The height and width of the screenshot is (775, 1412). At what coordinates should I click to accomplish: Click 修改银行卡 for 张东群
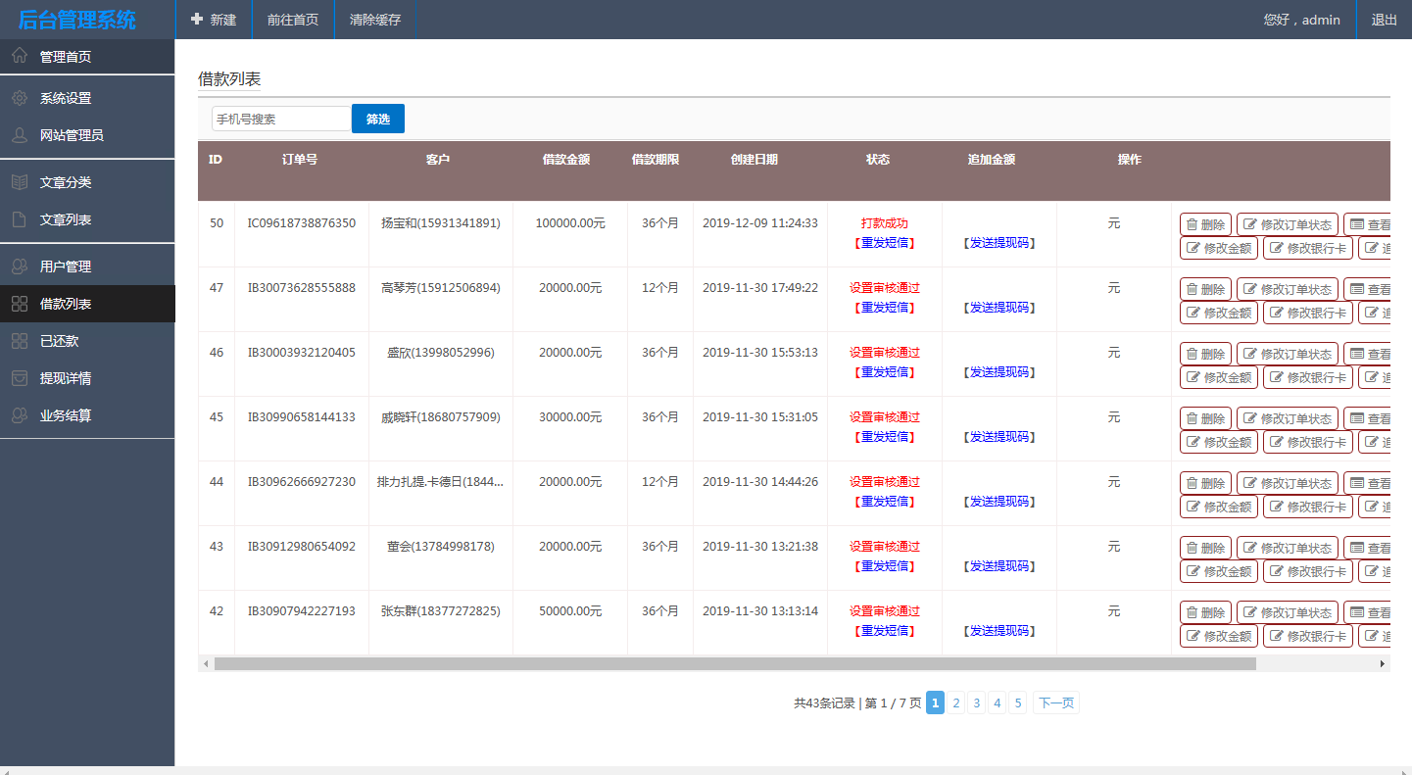1308,636
